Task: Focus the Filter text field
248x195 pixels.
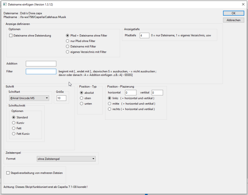Action: (41, 72)
